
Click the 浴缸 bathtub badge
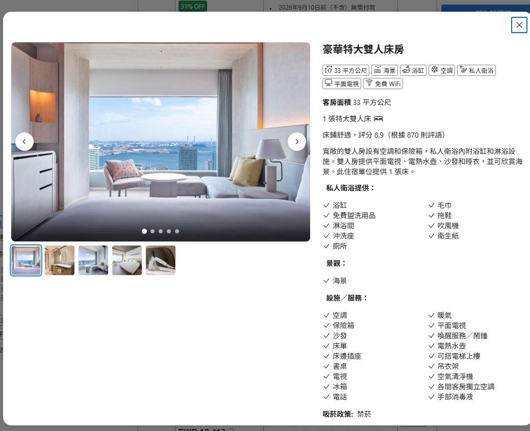coord(413,70)
